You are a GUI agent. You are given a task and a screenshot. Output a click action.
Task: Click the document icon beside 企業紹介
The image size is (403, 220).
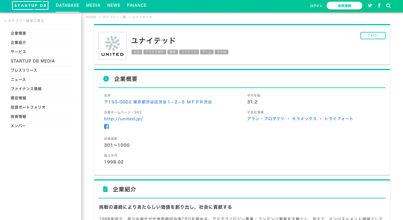(x=106, y=189)
